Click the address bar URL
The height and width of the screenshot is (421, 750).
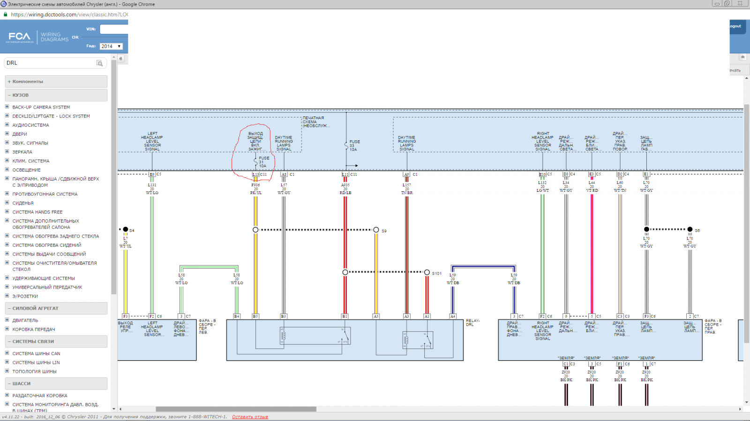click(x=69, y=15)
